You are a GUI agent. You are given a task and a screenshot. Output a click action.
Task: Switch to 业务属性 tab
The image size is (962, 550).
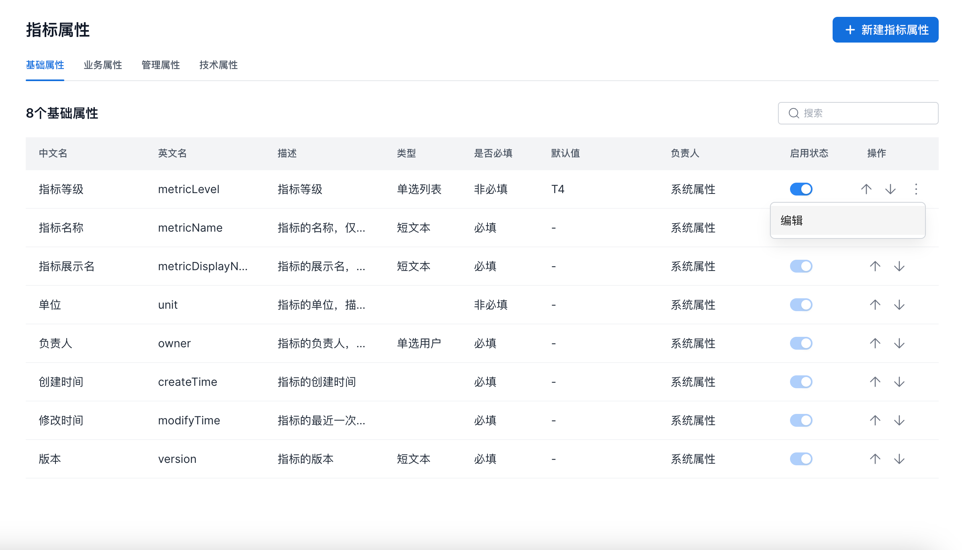coord(103,65)
